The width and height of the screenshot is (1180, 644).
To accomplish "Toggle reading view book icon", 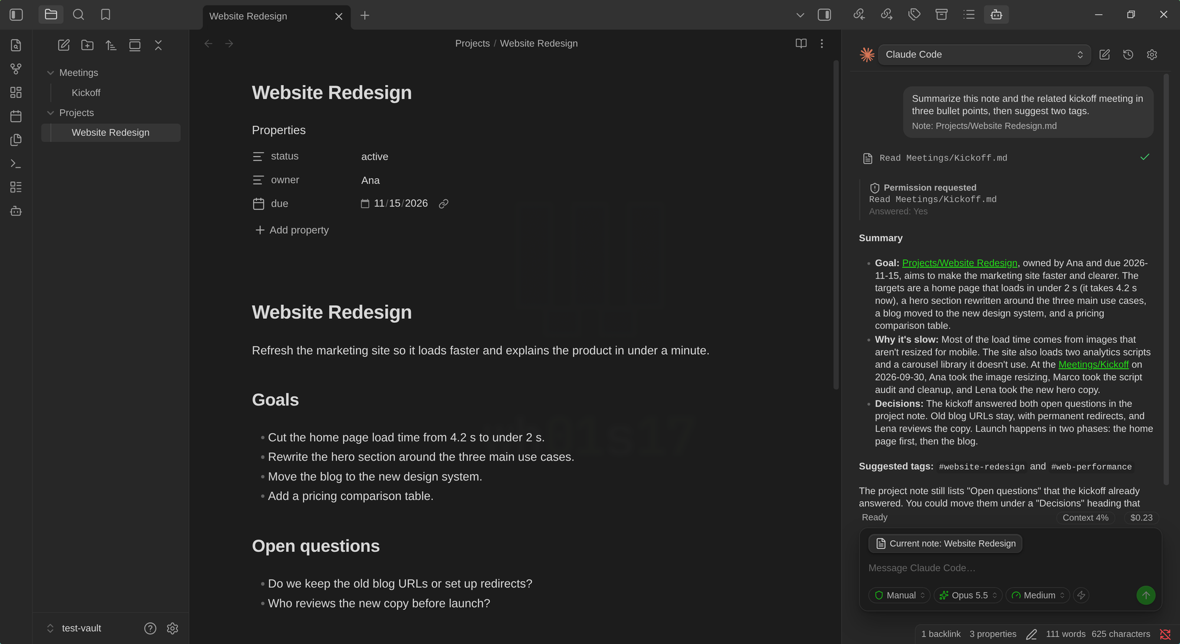I will point(801,44).
